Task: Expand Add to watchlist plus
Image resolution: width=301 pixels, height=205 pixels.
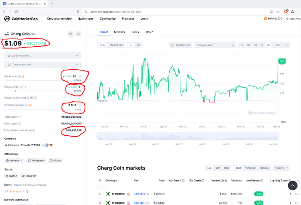Action: click(77, 56)
